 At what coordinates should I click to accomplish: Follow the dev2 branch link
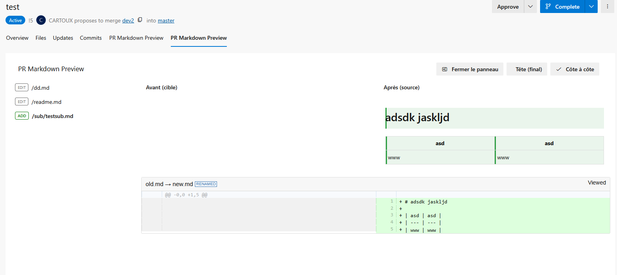tap(128, 20)
